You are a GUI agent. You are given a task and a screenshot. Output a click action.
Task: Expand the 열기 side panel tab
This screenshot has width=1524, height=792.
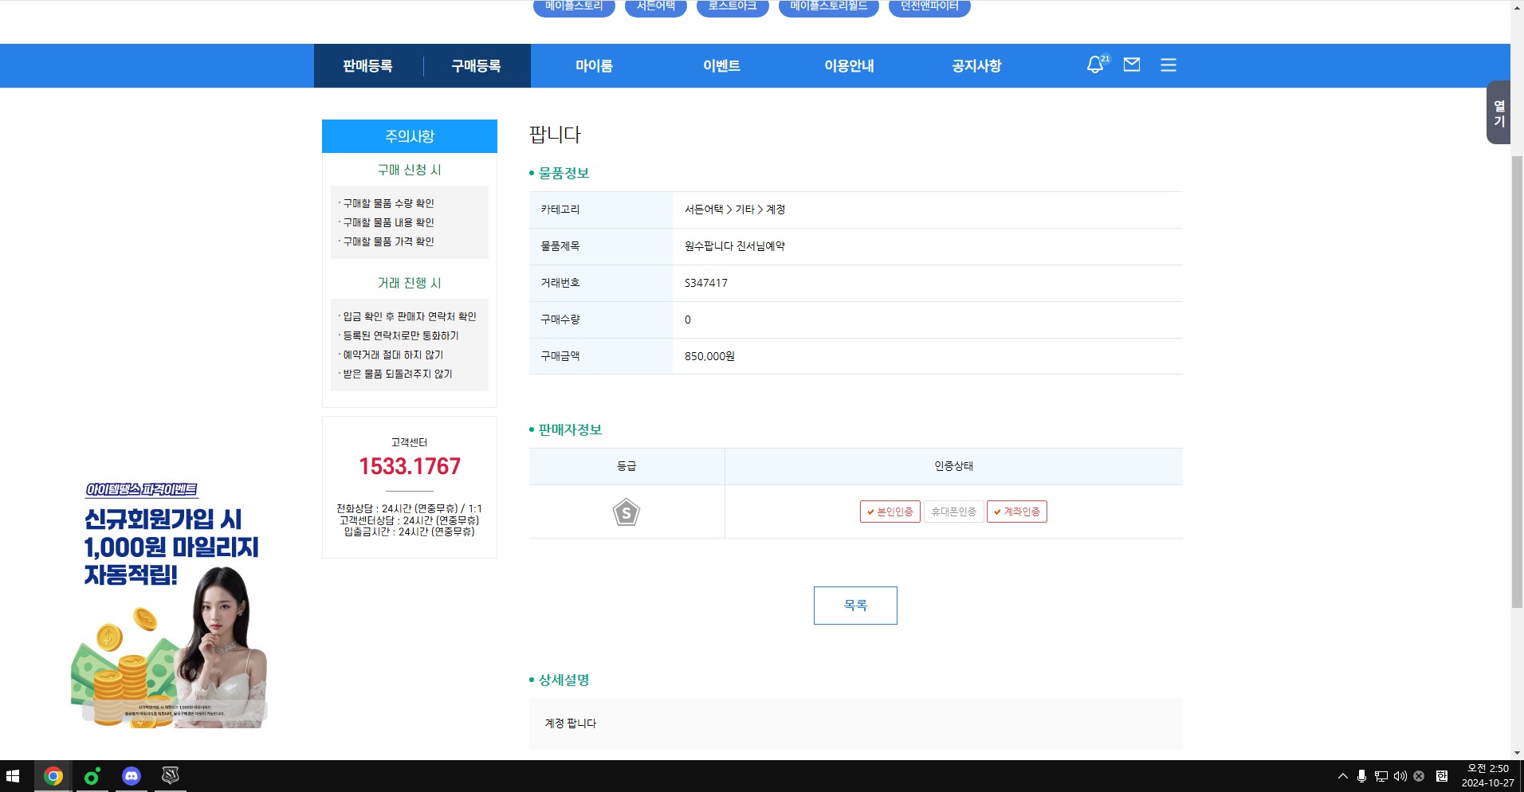point(1498,112)
